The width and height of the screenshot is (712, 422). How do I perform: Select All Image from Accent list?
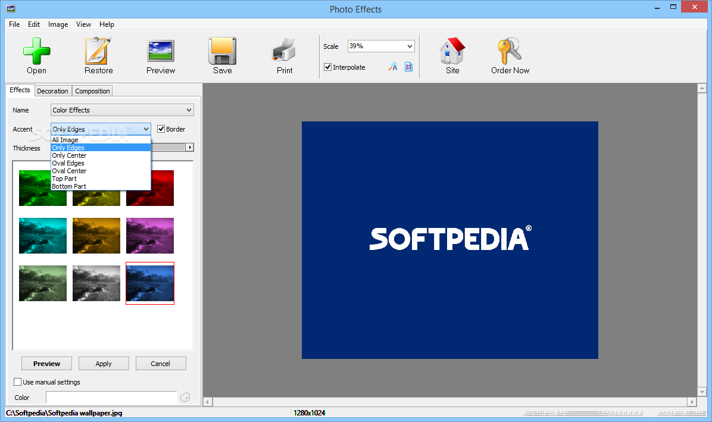(101, 140)
